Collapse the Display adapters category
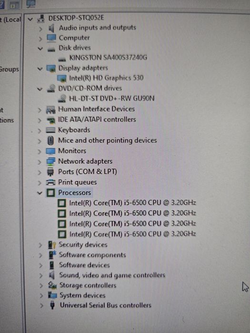250x333 pixels. click(x=40, y=69)
